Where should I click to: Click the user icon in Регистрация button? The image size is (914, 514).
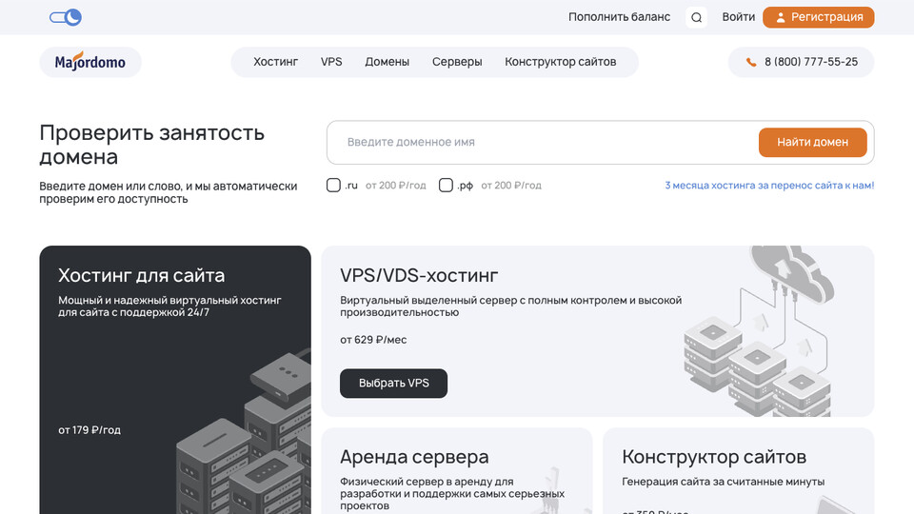tap(781, 17)
